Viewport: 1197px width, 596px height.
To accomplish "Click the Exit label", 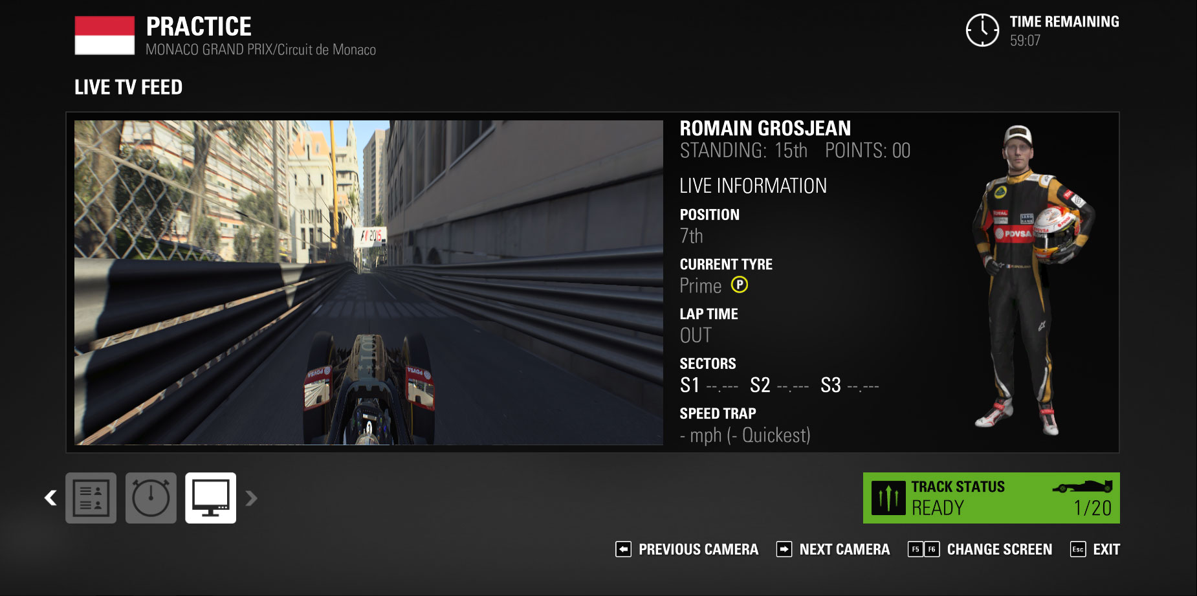I will (1106, 549).
